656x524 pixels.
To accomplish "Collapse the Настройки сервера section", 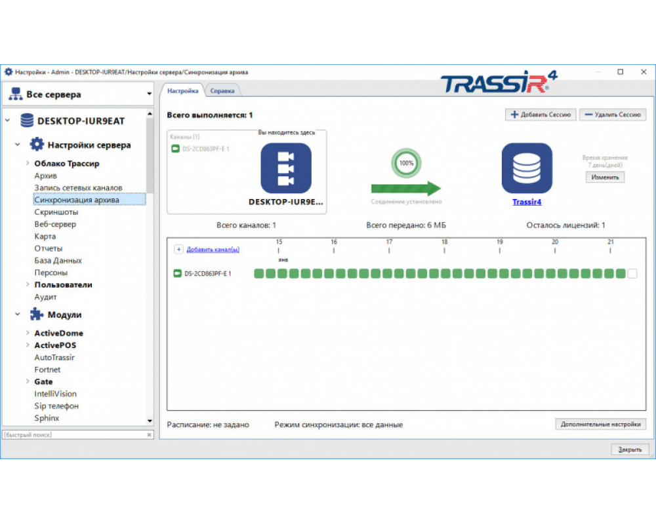I will pos(18,145).
